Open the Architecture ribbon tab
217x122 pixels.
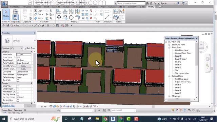15,7
